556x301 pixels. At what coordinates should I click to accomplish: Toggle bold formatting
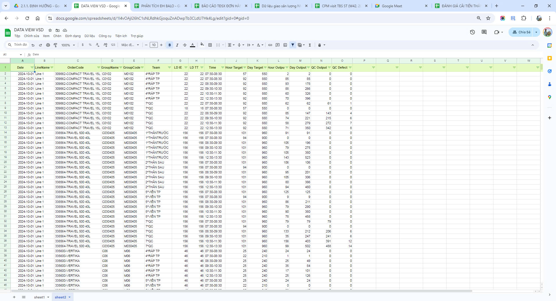coord(170,45)
